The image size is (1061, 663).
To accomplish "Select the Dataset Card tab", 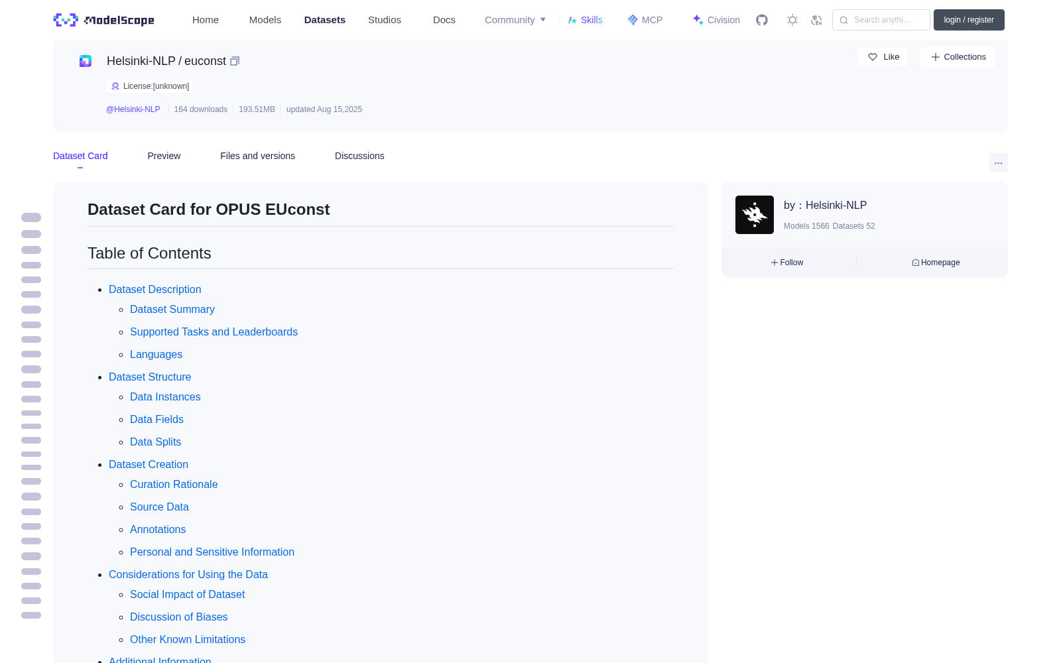I will coord(80,156).
